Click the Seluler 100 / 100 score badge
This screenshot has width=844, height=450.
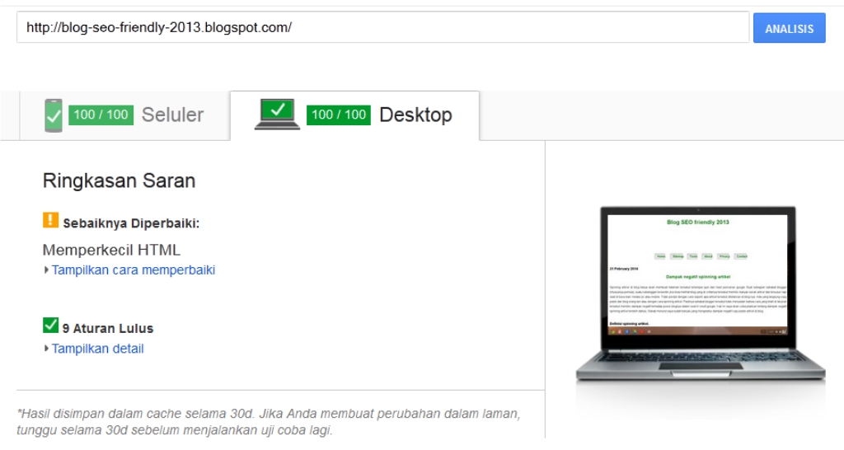click(x=101, y=115)
